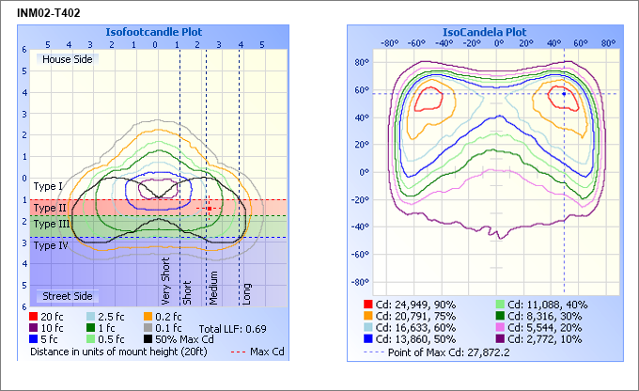Select the orange Cd: 20,791, 75% swatch

click(x=368, y=317)
